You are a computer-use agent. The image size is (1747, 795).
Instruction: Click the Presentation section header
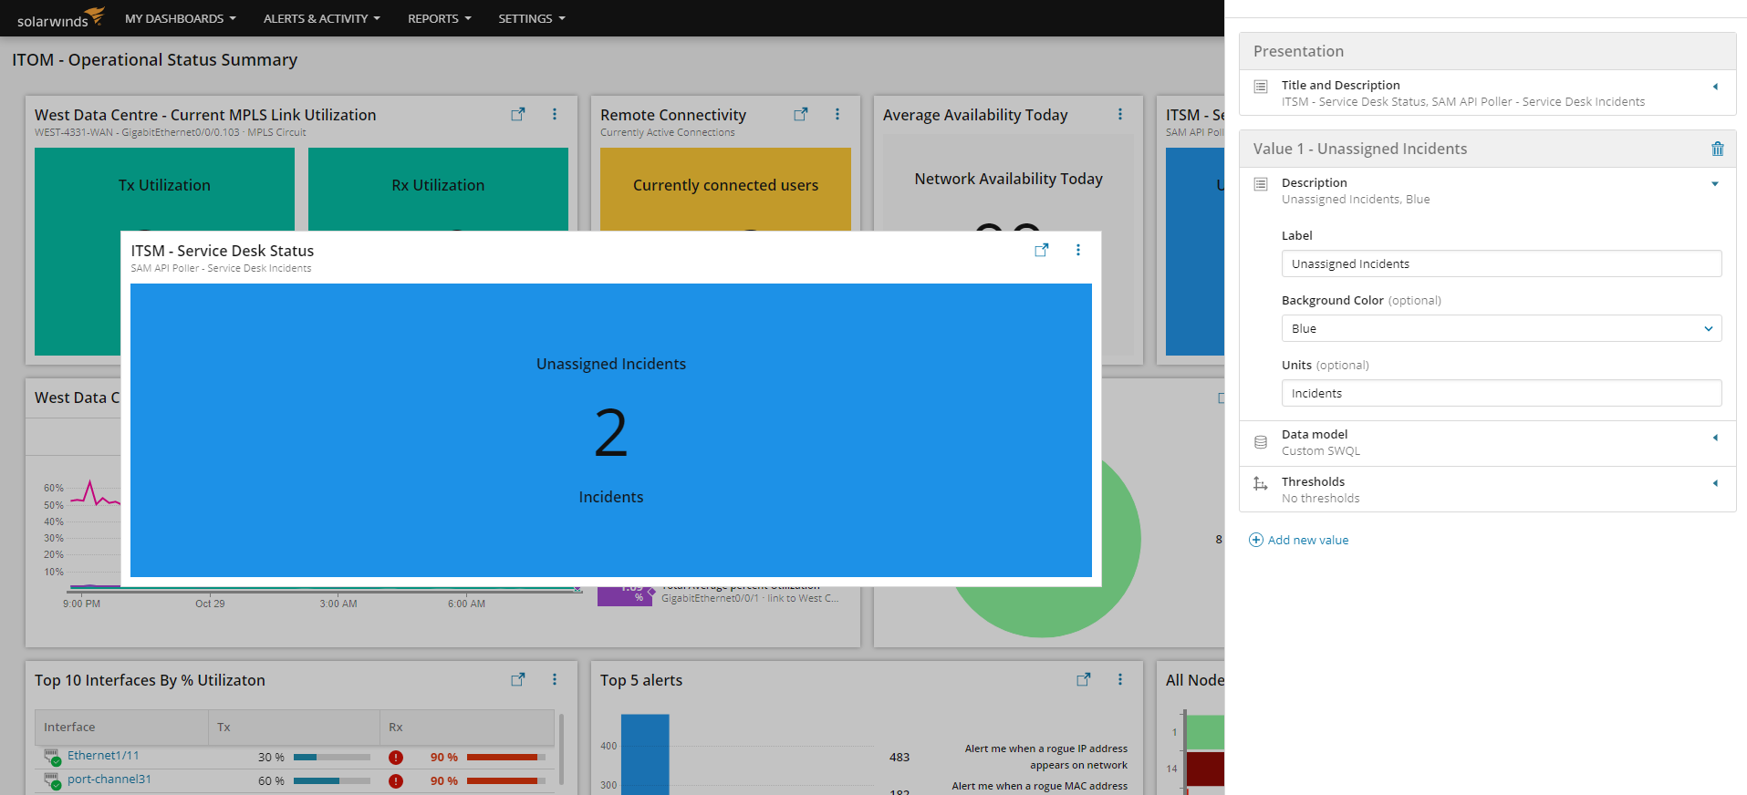[1487, 51]
